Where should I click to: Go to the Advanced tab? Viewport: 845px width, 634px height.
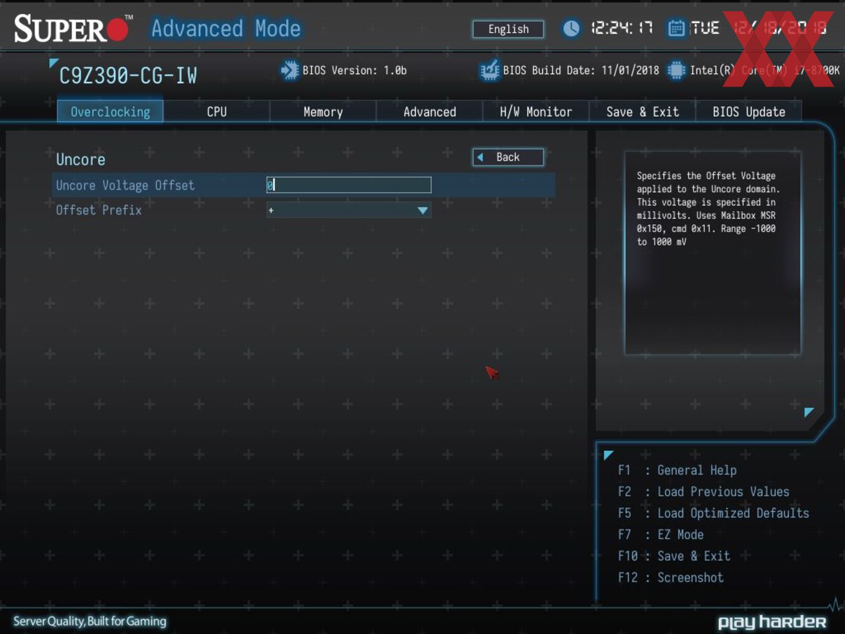429,112
